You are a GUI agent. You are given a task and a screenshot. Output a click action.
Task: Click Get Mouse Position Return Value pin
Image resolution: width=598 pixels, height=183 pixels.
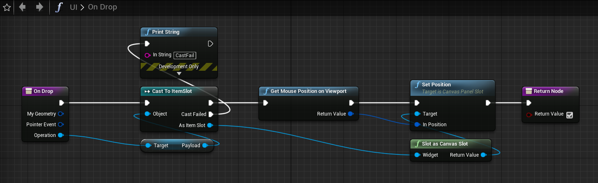[x=350, y=114]
